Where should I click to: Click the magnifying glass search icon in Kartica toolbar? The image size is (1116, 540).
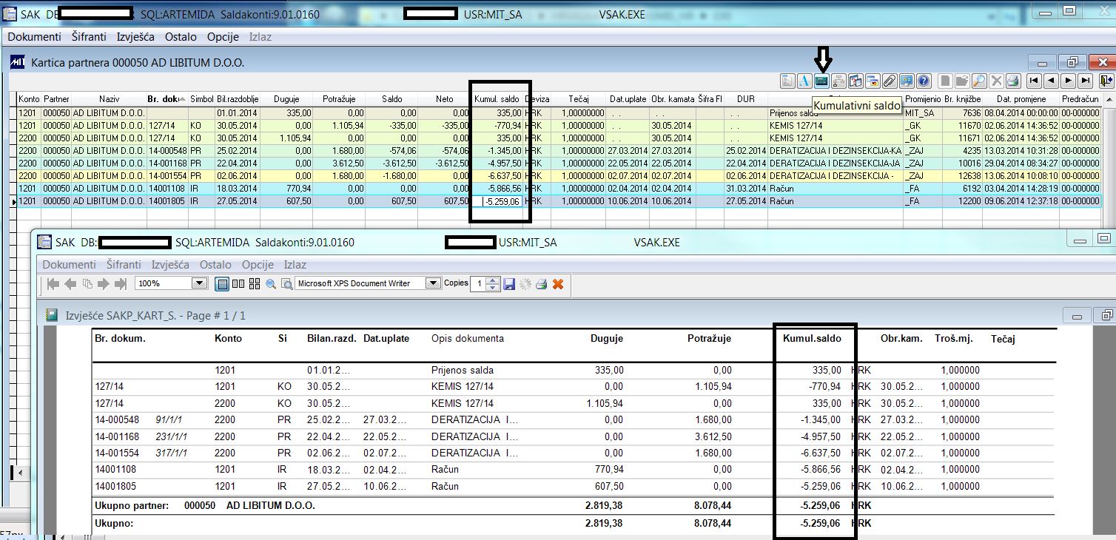[x=979, y=81]
